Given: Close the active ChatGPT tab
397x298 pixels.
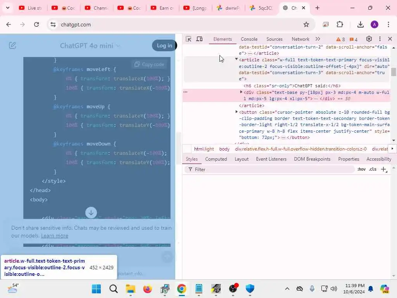Looking at the screenshot, I should tap(303, 8).
